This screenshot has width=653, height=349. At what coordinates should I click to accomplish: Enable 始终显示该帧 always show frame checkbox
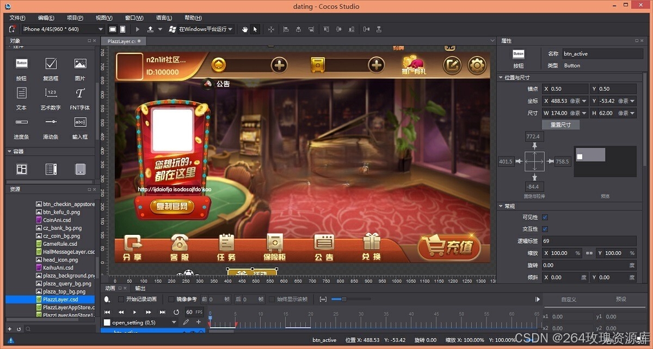point(272,299)
